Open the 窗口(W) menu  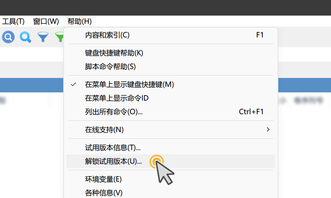(46, 21)
